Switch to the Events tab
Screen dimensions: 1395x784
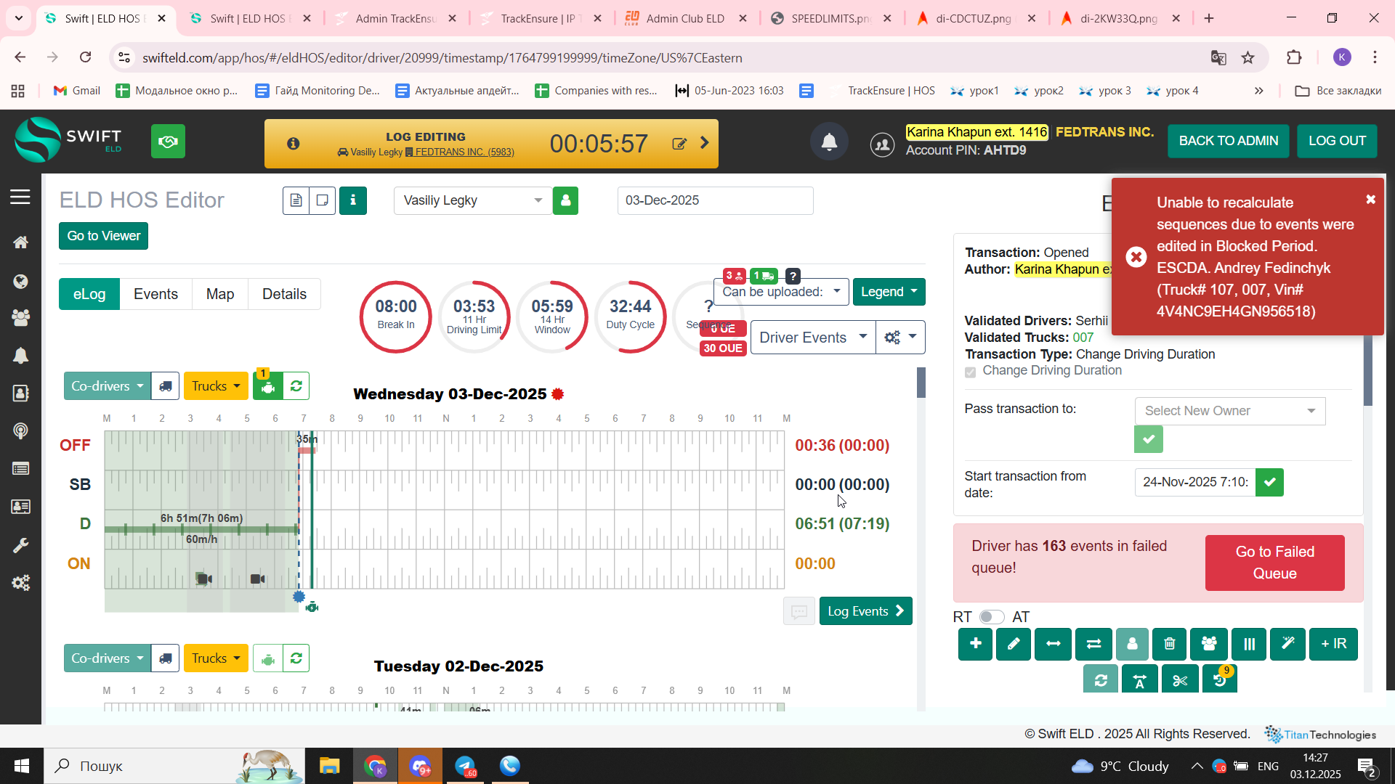coord(155,294)
